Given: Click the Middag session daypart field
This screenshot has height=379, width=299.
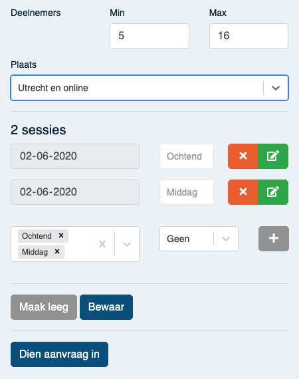Looking at the screenshot, I should point(187,192).
